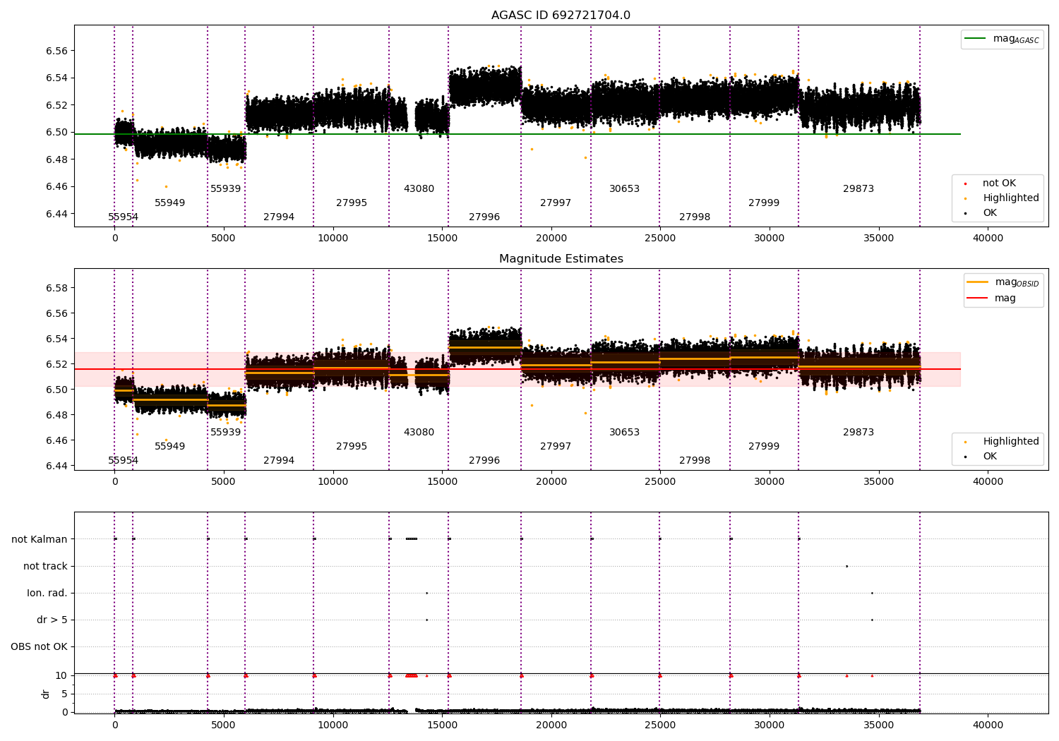Click the 'Magnitude Estimates' plot title
The image size is (1059, 741).
point(561,259)
